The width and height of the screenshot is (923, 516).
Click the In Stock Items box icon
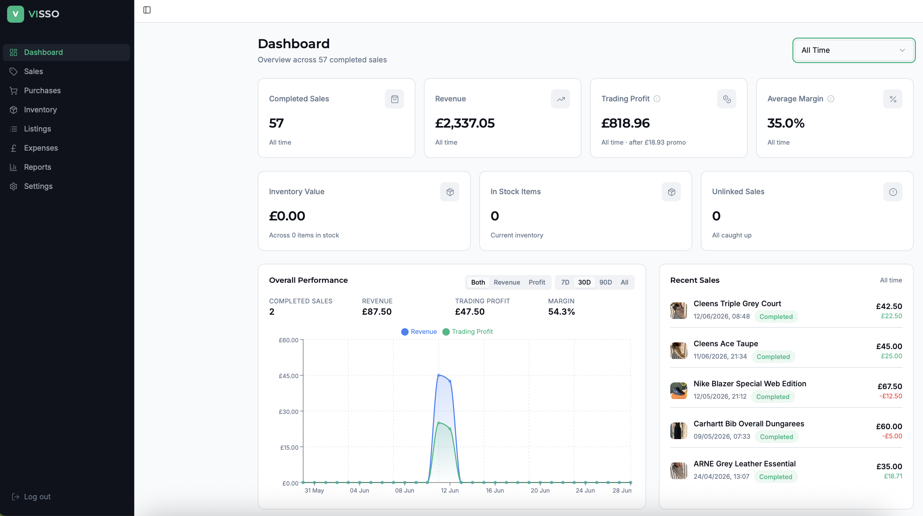[671, 192]
